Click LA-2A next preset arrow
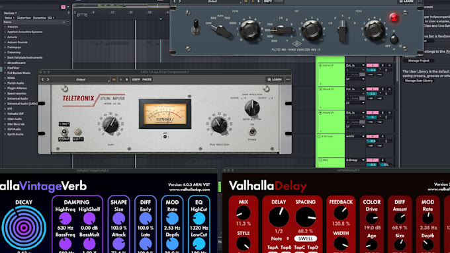Viewport: 450px width, 253px height. tap(48, 79)
